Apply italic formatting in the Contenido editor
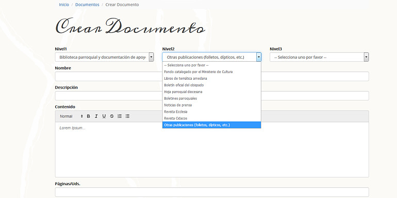Screen dimensions: 397x198 tap(96, 116)
